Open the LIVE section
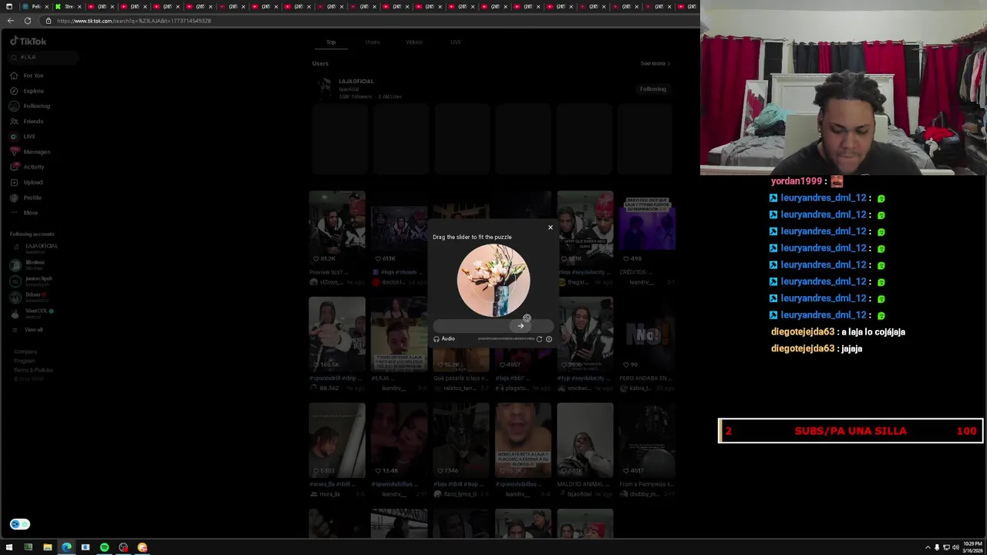This screenshot has width=987, height=555. (x=22, y=136)
